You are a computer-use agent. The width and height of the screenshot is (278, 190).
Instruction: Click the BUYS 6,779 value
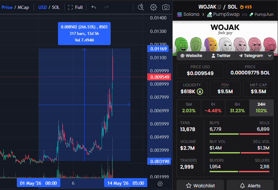click(x=215, y=129)
